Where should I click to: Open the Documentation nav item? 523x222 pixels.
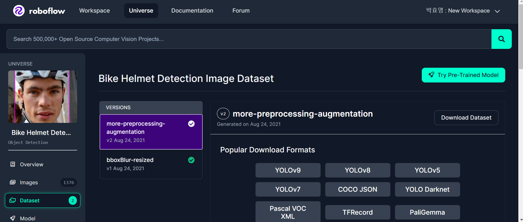(x=192, y=11)
